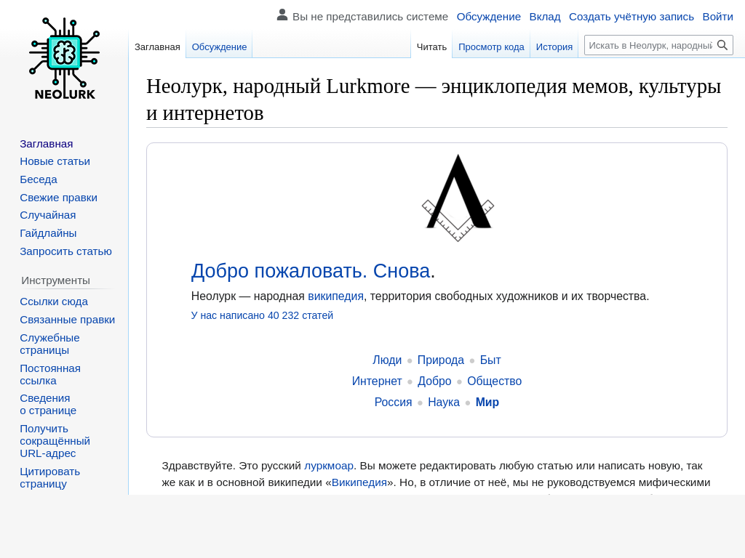This screenshot has width=745, height=558.
Task: Open the Быт category
Action: 490,360
